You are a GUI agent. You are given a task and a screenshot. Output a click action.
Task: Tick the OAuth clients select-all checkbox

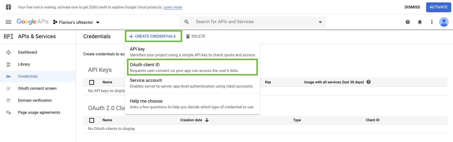click(92, 120)
